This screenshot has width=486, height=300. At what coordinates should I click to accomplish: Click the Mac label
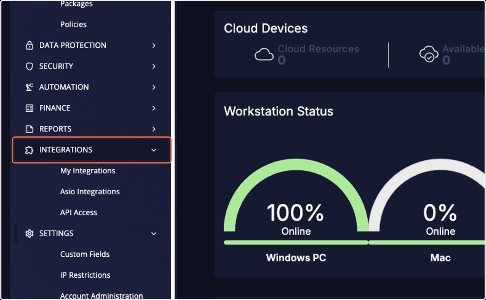coord(441,258)
